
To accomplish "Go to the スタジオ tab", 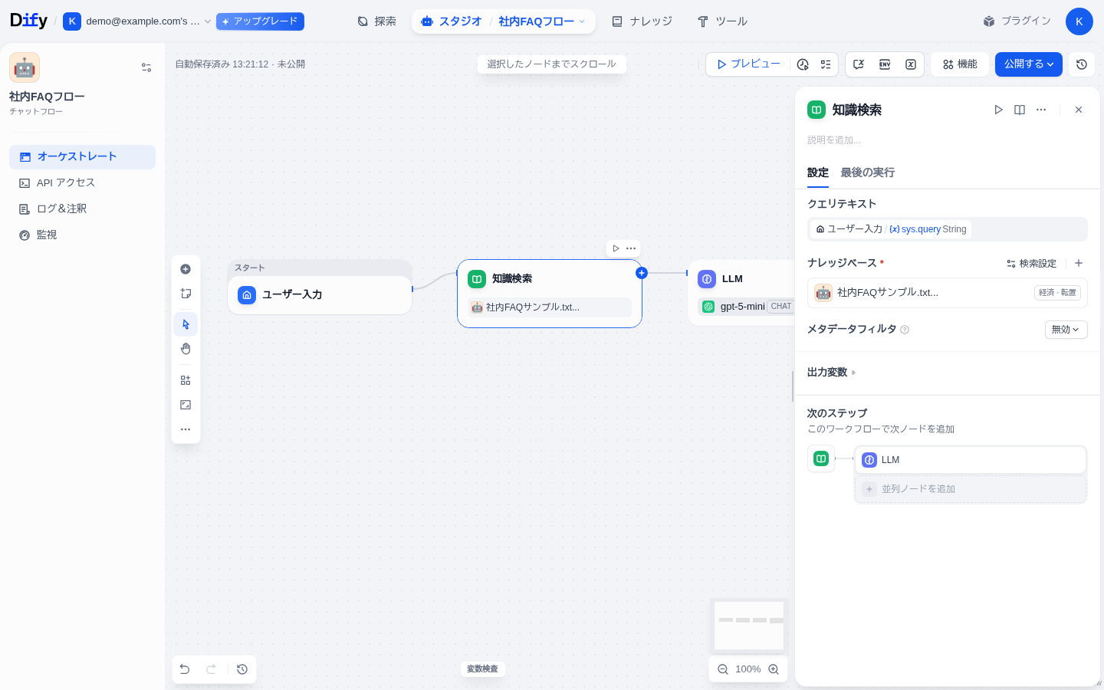I will [x=452, y=21].
